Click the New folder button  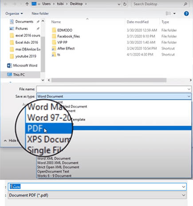[x=40, y=14]
